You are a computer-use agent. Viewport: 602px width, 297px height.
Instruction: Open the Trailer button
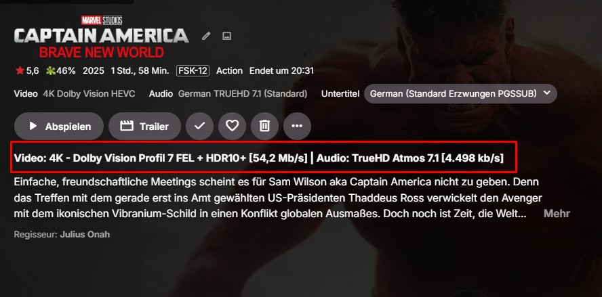tap(145, 126)
